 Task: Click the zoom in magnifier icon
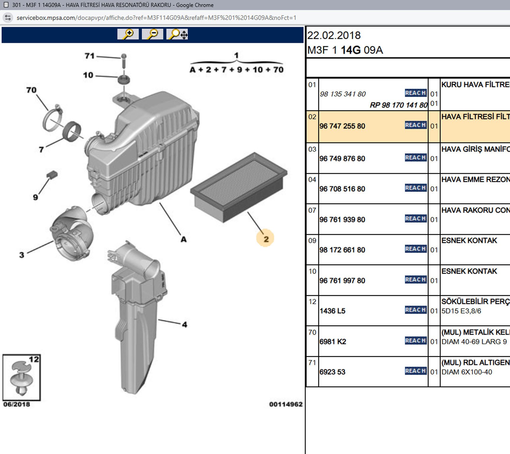pos(128,34)
